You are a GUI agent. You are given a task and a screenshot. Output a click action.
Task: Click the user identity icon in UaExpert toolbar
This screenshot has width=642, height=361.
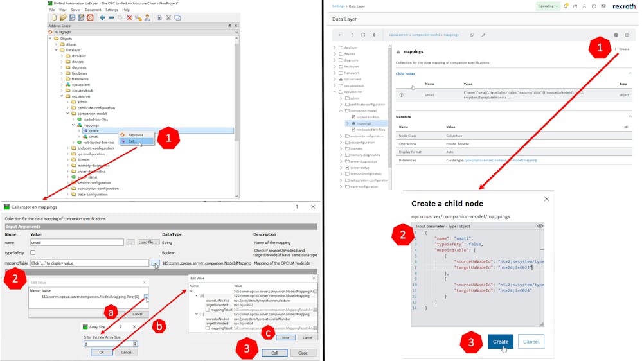point(147,17)
